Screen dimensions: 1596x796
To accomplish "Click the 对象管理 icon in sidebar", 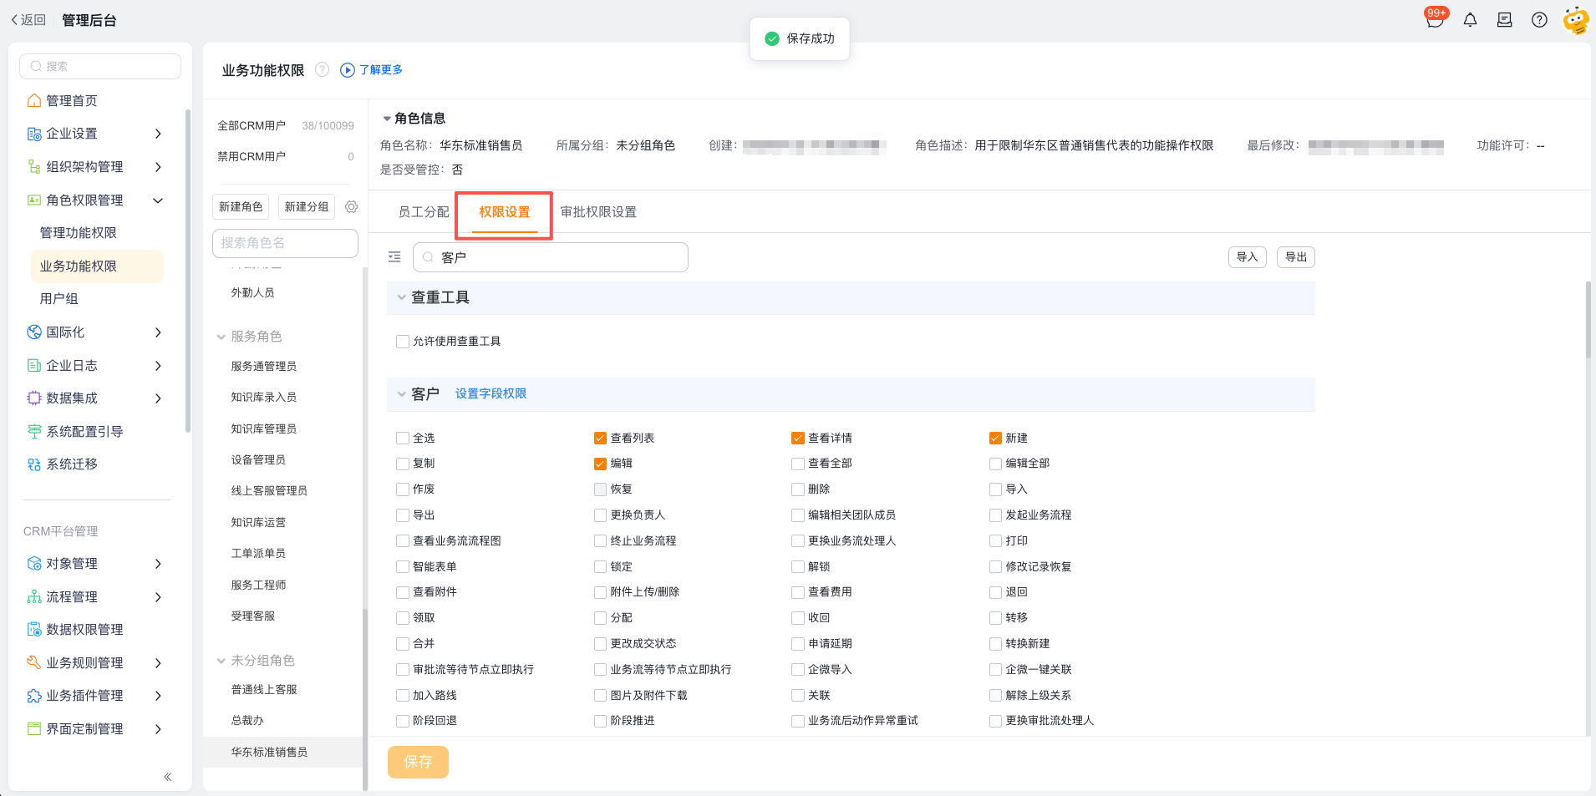I will (x=34, y=564).
